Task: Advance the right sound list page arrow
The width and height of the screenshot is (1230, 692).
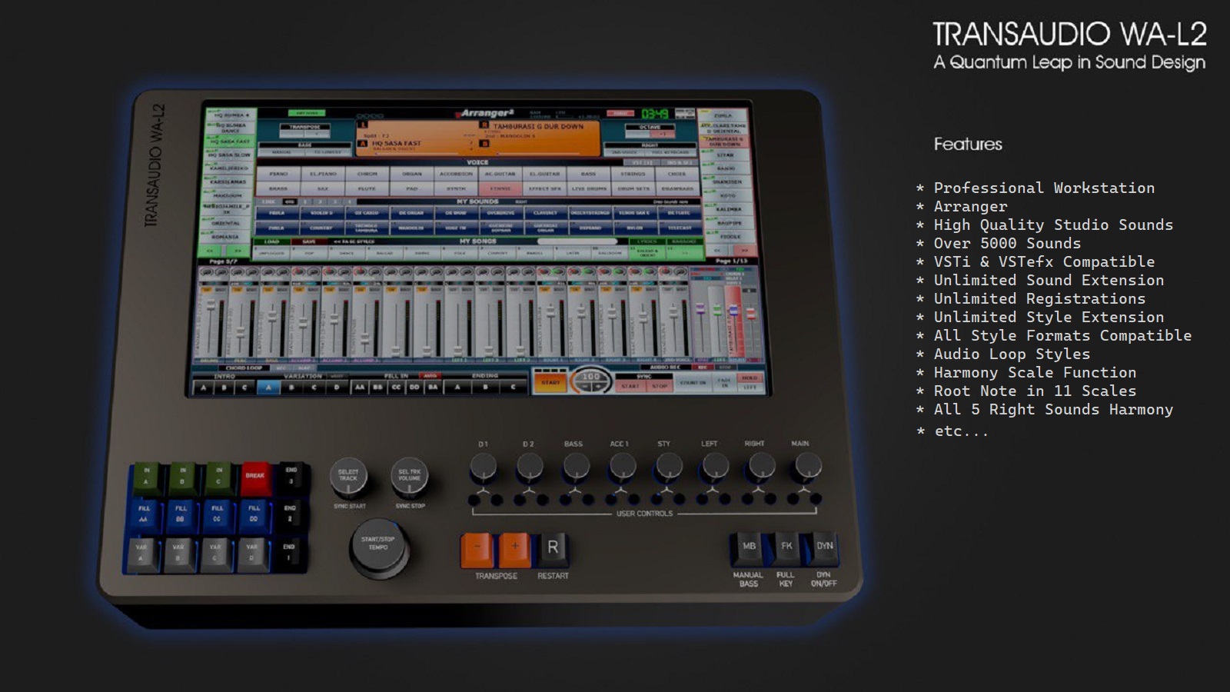Action: 744,250
